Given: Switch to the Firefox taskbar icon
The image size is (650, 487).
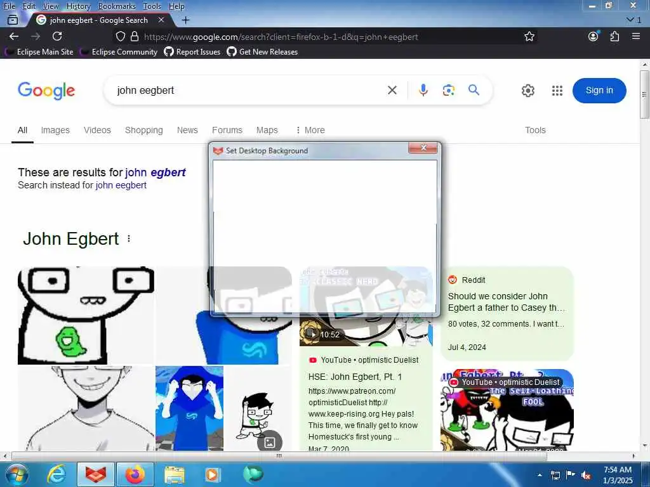Looking at the screenshot, I should [x=135, y=474].
